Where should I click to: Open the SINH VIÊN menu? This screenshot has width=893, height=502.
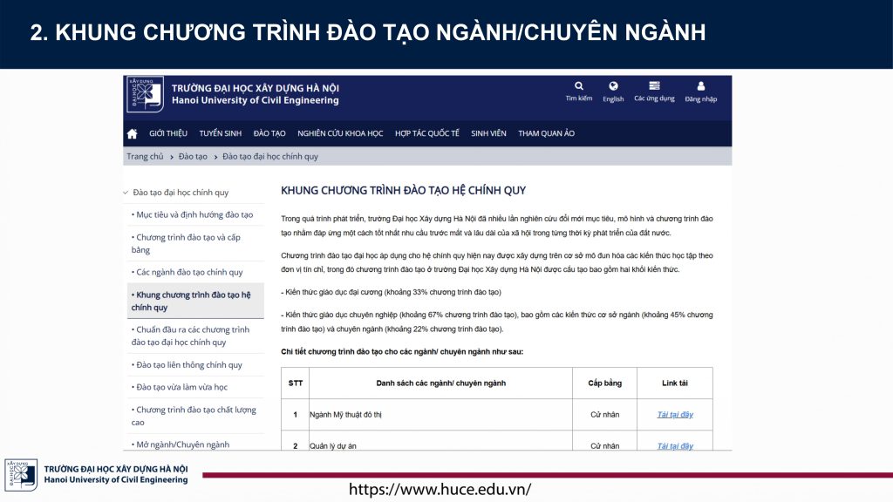[x=488, y=133]
